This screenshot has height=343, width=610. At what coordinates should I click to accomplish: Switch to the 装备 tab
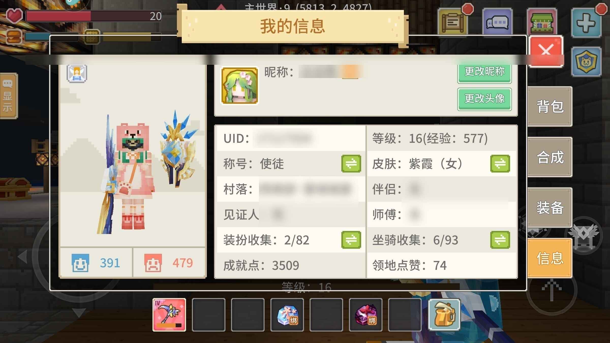[x=550, y=207]
